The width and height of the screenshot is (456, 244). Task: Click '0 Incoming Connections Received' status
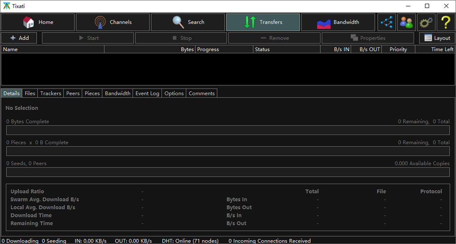pos(269,241)
